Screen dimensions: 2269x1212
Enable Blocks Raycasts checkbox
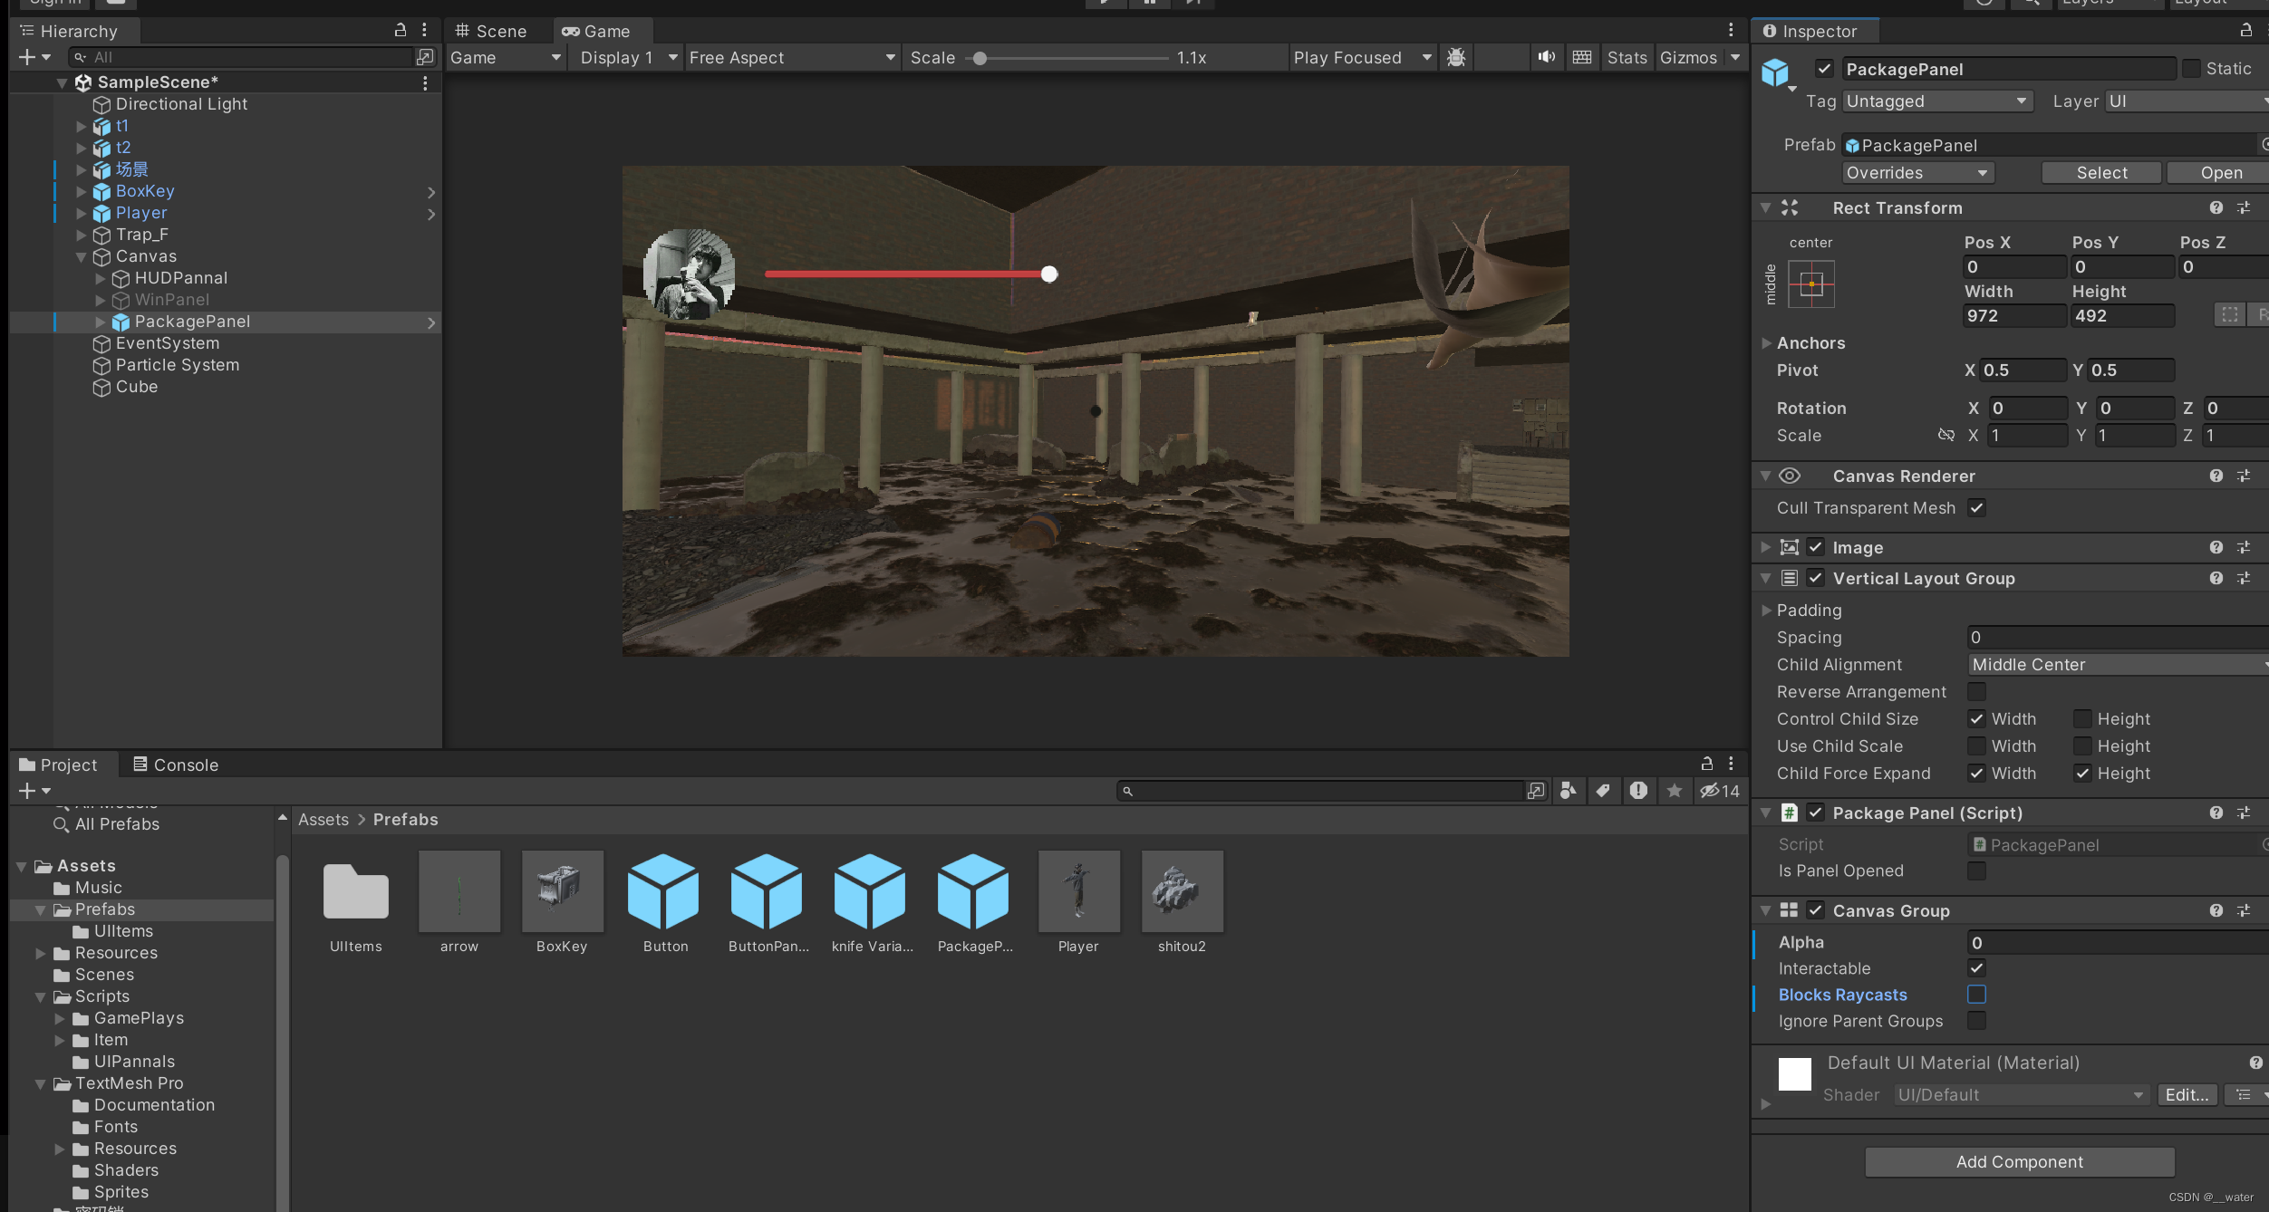(x=1976, y=995)
